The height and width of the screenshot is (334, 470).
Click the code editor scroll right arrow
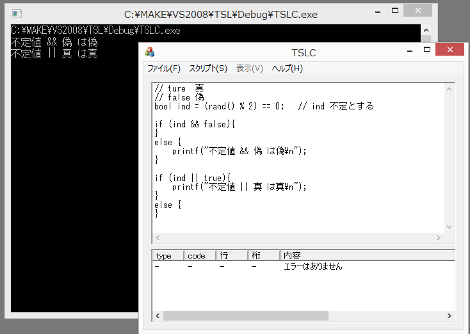click(x=439, y=238)
